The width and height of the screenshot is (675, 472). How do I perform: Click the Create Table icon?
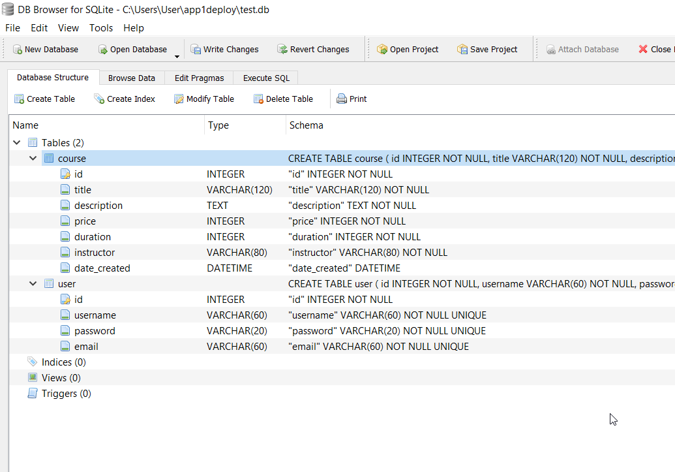pyautogui.click(x=19, y=99)
